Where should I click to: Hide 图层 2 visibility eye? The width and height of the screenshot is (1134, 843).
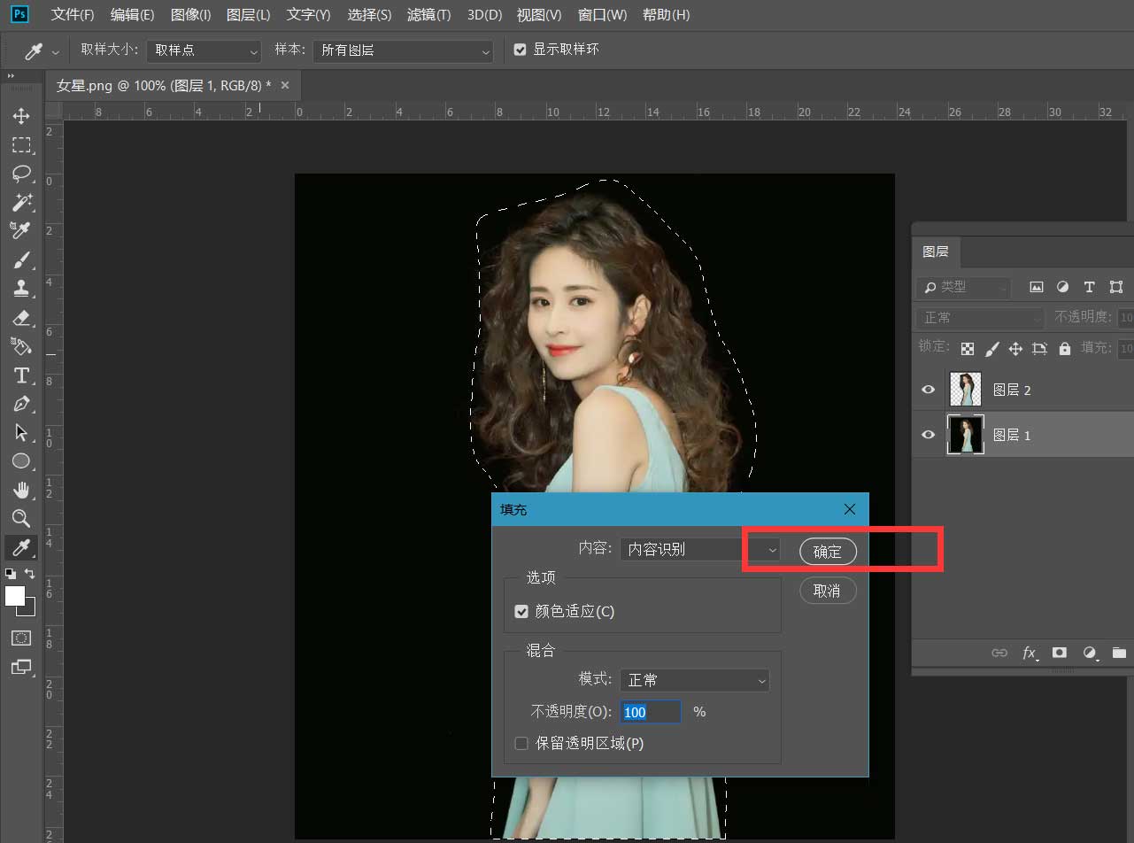coord(928,390)
